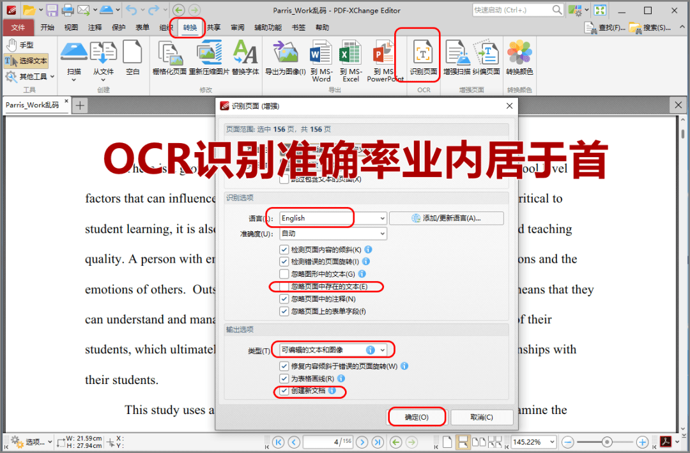
Task: Open the 从文件 creation icon
Action: pyautogui.click(x=103, y=58)
